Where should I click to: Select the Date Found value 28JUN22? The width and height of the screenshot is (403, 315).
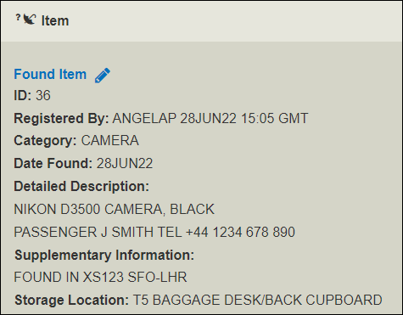pos(125,163)
